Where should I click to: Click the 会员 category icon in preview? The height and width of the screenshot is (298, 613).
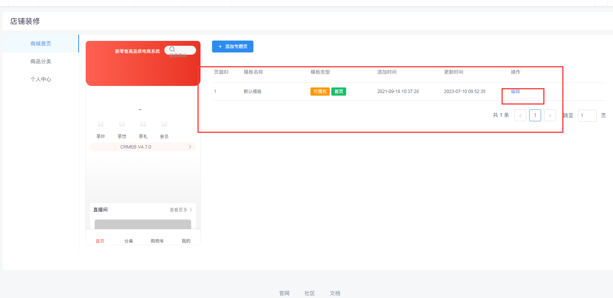coord(164,124)
